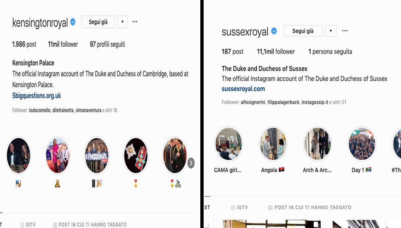This screenshot has height=228, width=401.
Task: Show the 97 profili seguiti list
Action: (107, 44)
